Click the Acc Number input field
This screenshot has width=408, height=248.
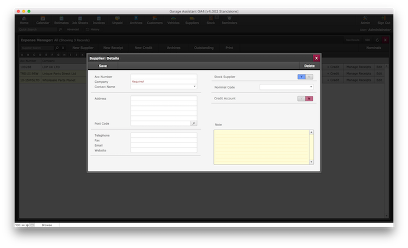tap(164, 76)
